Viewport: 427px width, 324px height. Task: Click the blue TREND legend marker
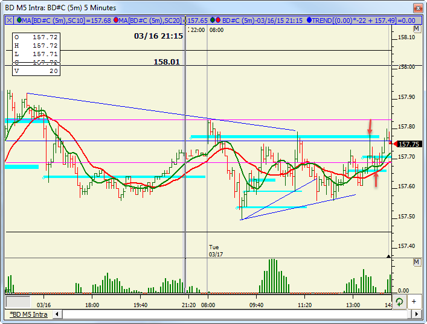tap(309, 20)
